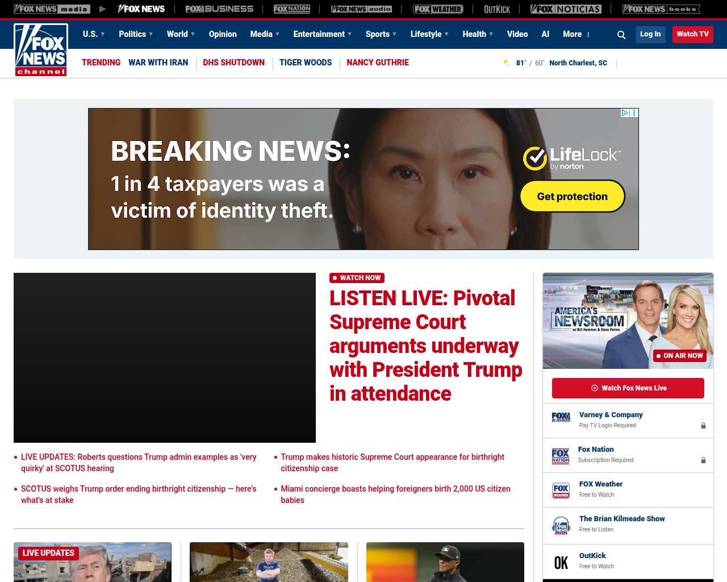Open Miami concierge birth citizen babies link

(x=395, y=494)
